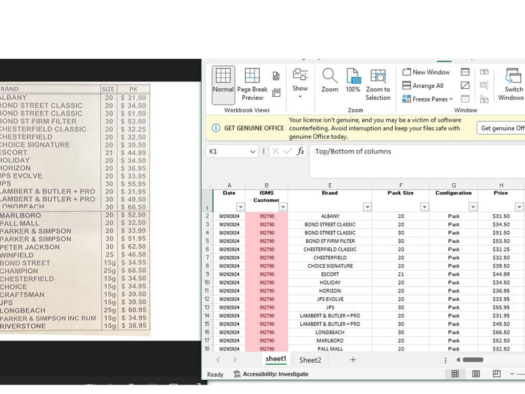Screen dimensions: 525x394
Task: Open Custom Views icon
Action: pos(276,93)
